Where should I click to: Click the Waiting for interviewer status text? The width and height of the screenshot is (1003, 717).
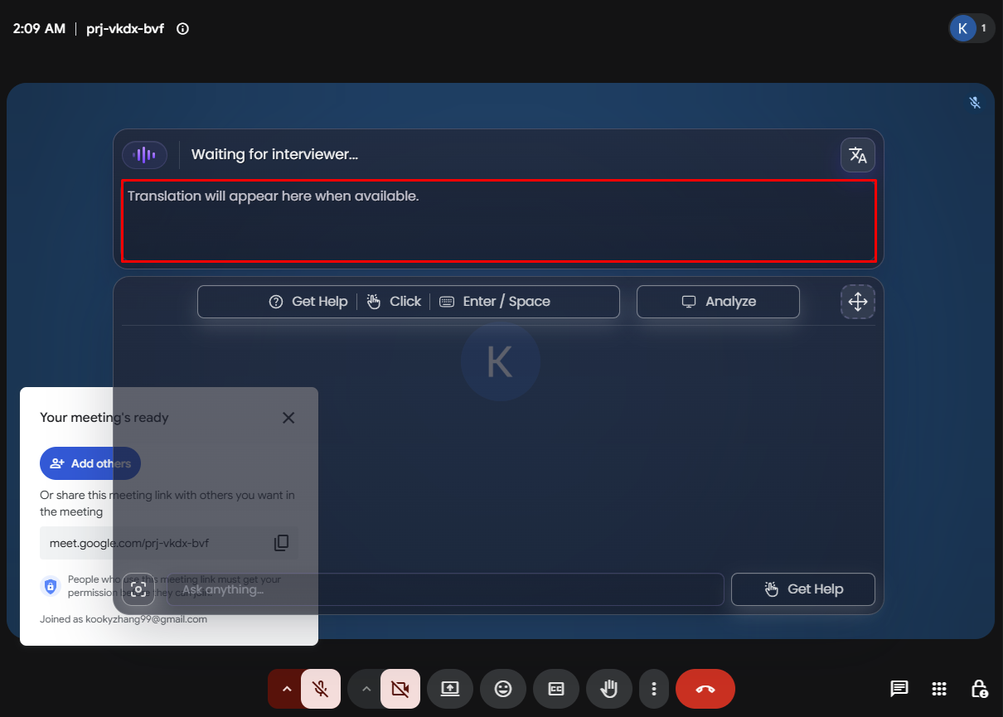click(274, 154)
